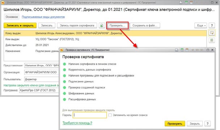Click green status dot for Расшифровка данных
The image size is (220, 130).
point(64,99)
